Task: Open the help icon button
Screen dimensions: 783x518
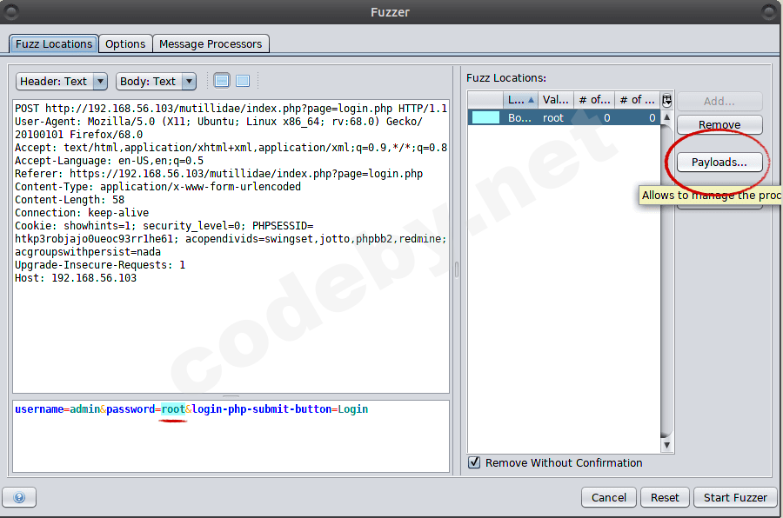Action: pyautogui.click(x=19, y=497)
